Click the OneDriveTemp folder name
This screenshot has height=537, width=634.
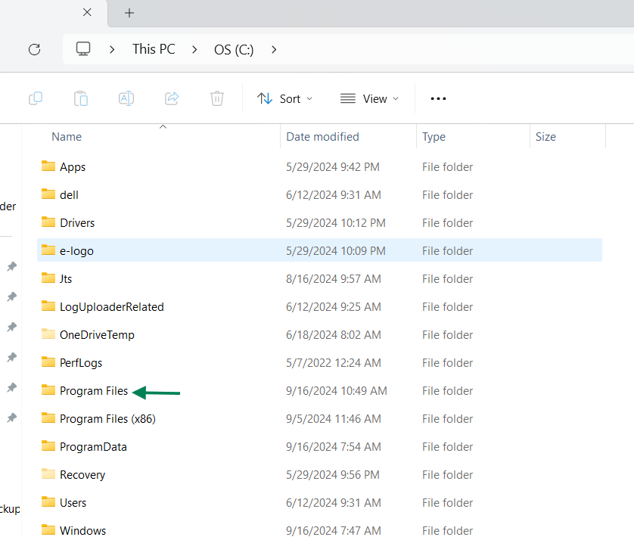(x=97, y=335)
